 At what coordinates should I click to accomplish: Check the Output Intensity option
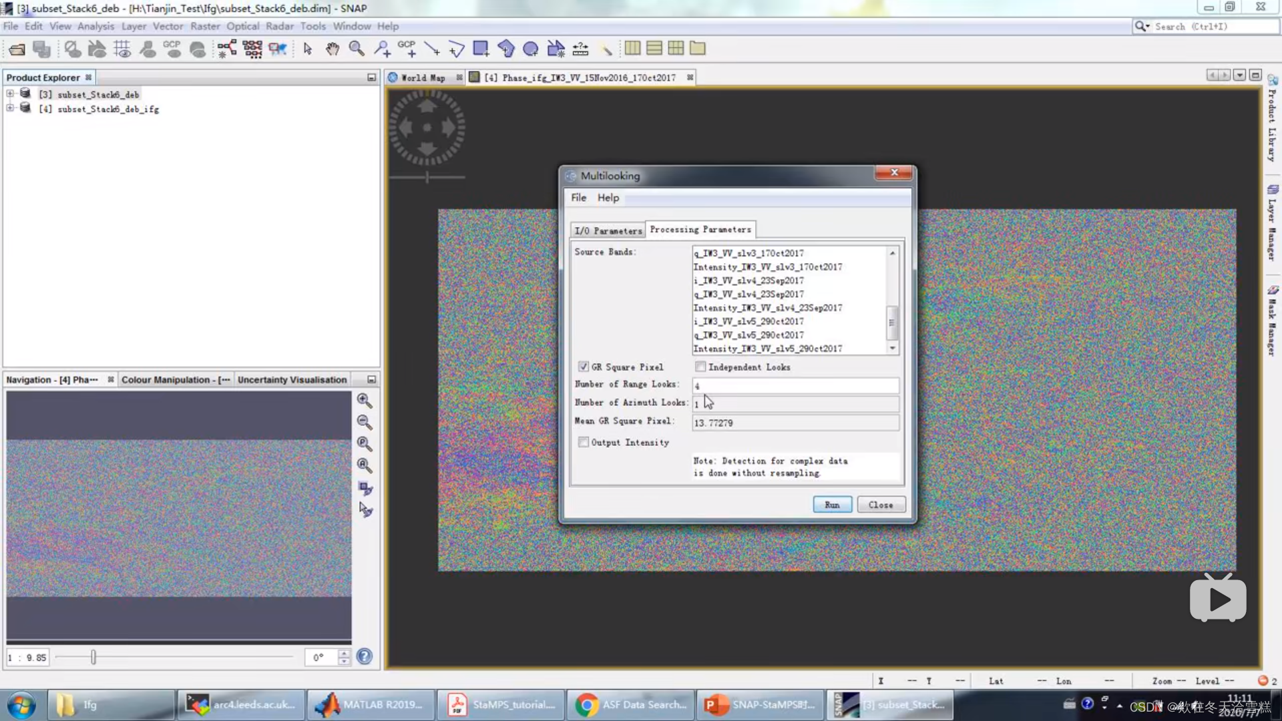click(584, 442)
